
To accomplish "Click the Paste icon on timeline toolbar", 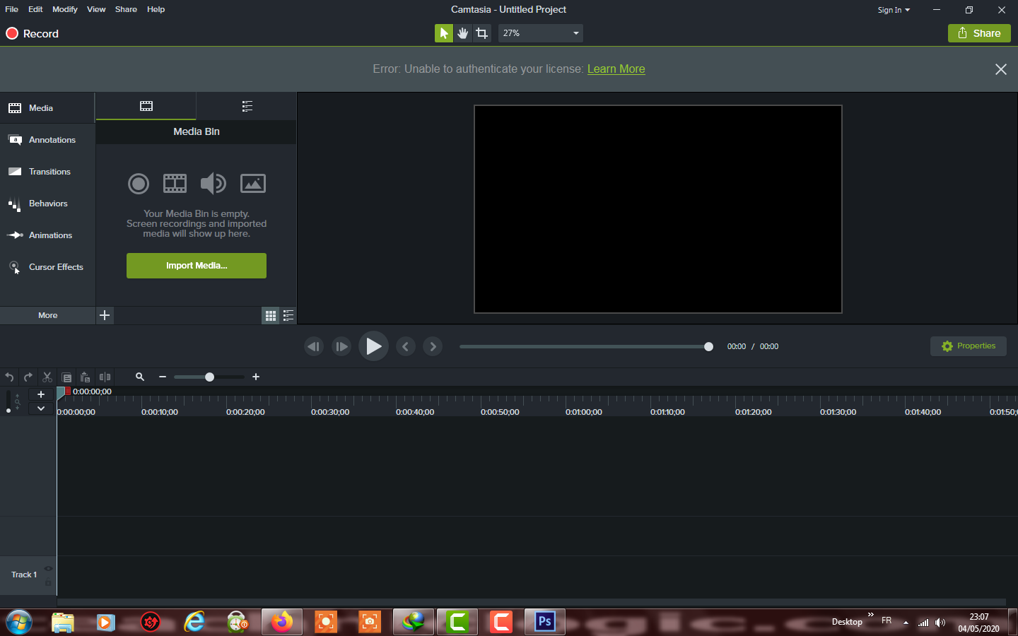I will pos(86,377).
